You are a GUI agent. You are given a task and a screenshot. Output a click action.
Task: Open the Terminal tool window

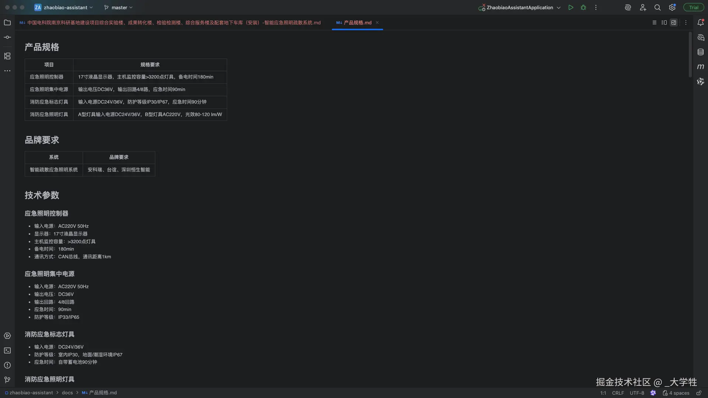pyautogui.click(x=7, y=350)
